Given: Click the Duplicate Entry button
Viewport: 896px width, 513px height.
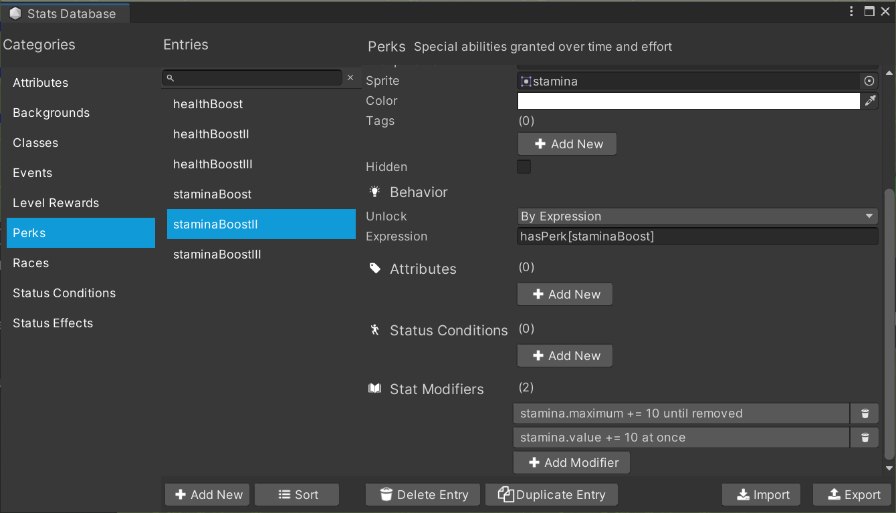Looking at the screenshot, I should [551, 495].
